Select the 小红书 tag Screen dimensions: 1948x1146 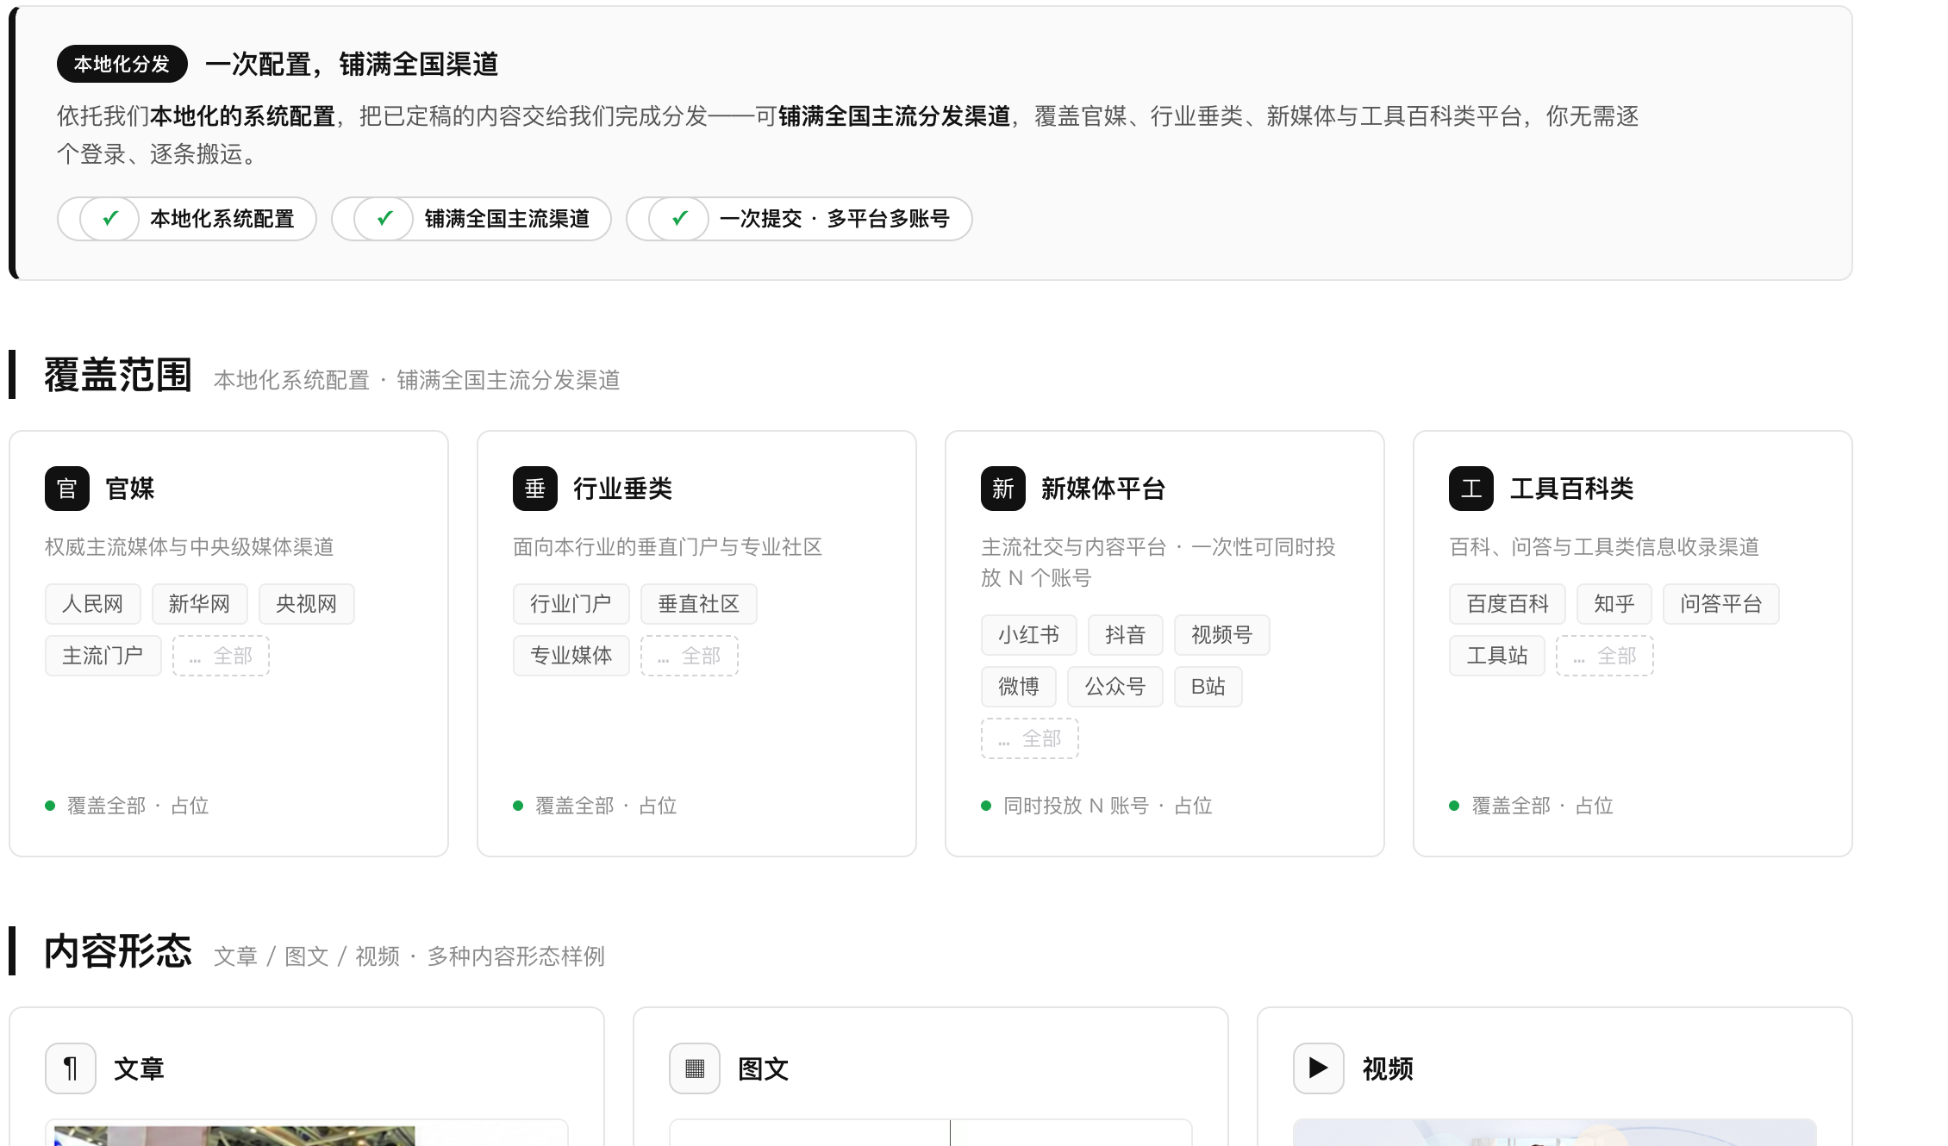pyautogui.click(x=1029, y=635)
